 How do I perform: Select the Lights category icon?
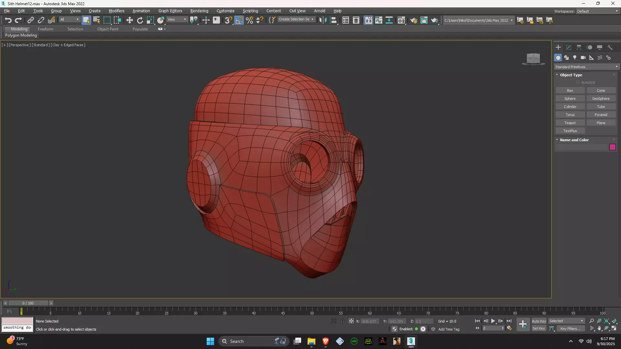tap(575, 58)
